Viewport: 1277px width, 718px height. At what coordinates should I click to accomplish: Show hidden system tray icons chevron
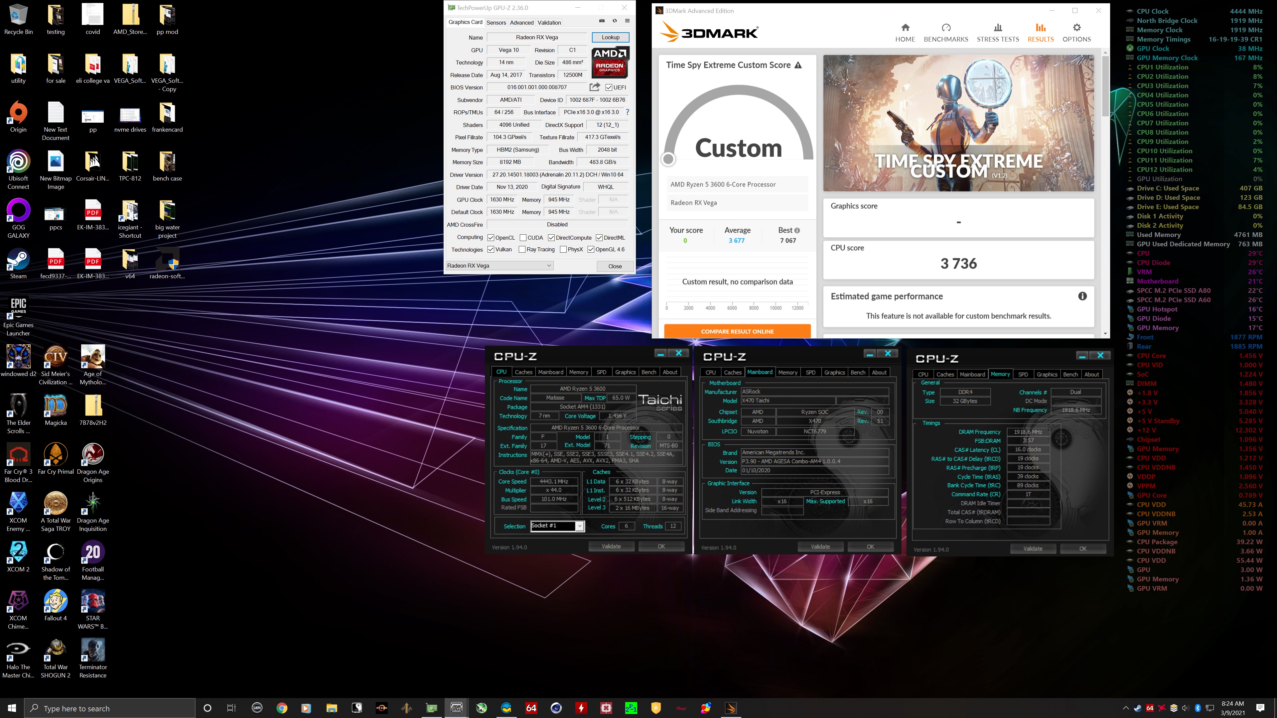(x=1125, y=708)
